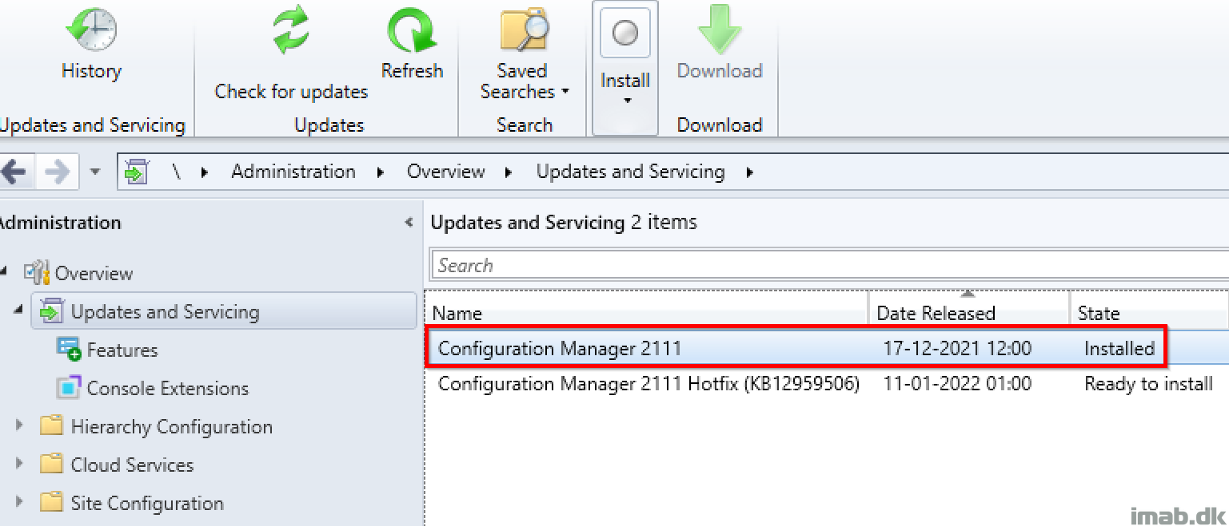The width and height of the screenshot is (1229, 526).
Task: Click the Hierarchy Configuration folder icon
Action: coord(51,425)
